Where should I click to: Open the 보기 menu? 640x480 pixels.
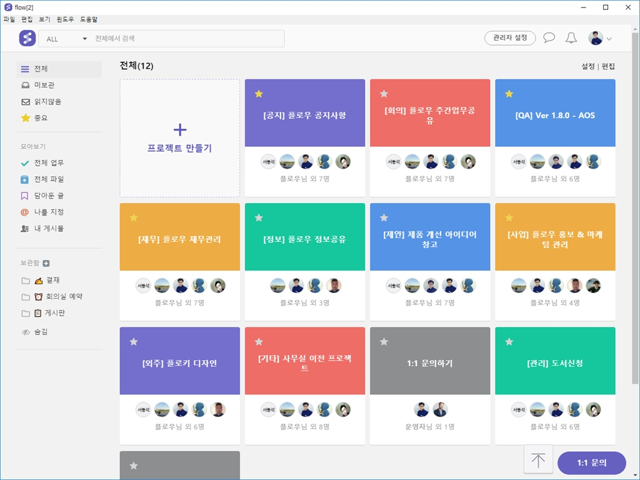point(44,19)
